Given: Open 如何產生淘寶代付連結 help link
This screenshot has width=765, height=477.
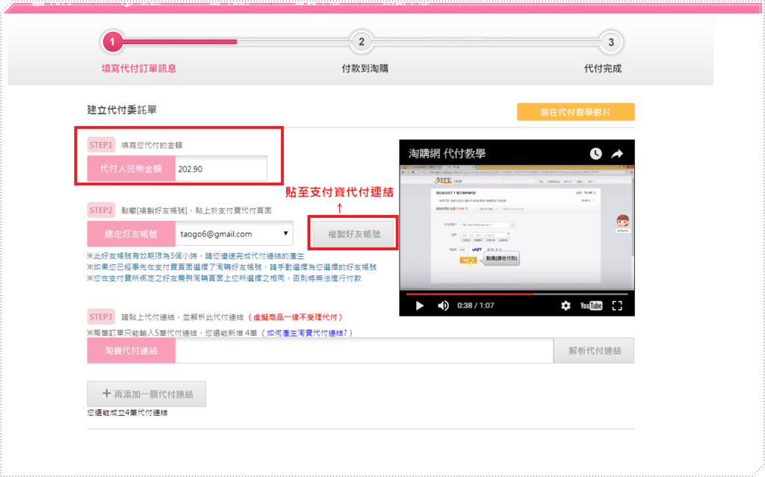Looking at the screenshot, I should tap(307, 333).
